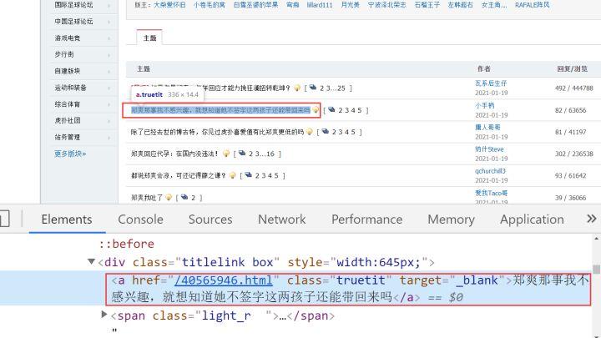
Task: Go to page 25 of the first thread
Action: pos(341,88)
